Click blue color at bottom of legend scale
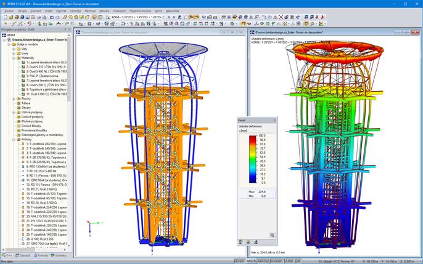Screen dimensions: 423x264 click(253, 180)
